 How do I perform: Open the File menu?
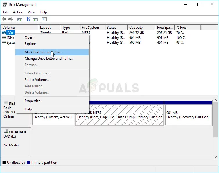[x=6, y=12]
